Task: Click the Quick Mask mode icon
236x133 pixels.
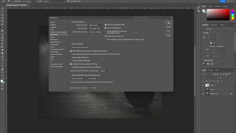Action: (x=2, y=86)
